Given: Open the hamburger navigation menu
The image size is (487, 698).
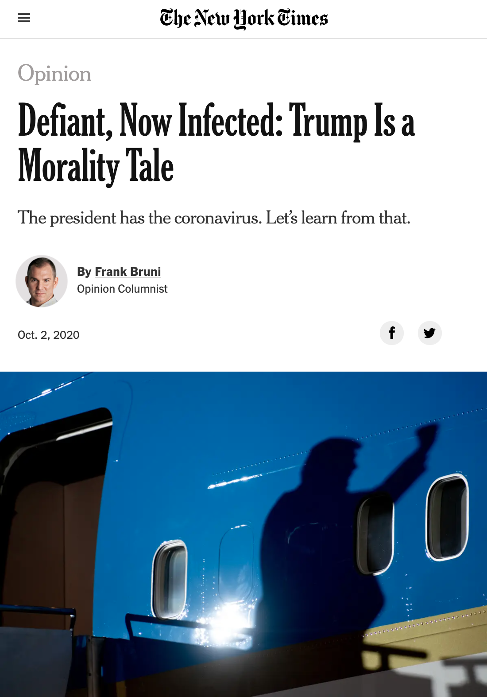Looking at the screenshot, I should click(24, 18).
